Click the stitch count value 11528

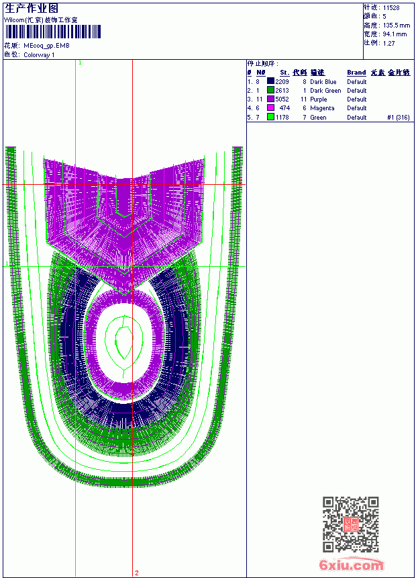[x=391, y=8]
